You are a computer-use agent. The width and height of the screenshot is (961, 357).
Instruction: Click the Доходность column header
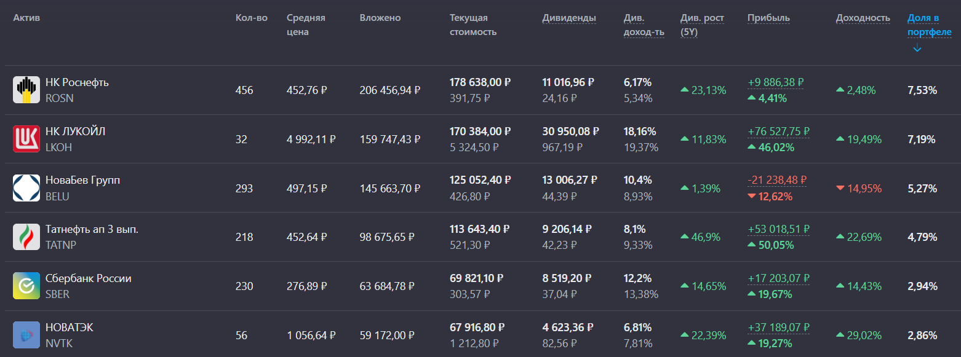pos(863,18)
